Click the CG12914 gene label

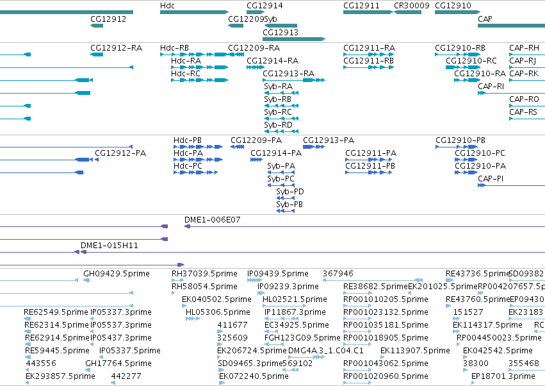tap(264, 6)
